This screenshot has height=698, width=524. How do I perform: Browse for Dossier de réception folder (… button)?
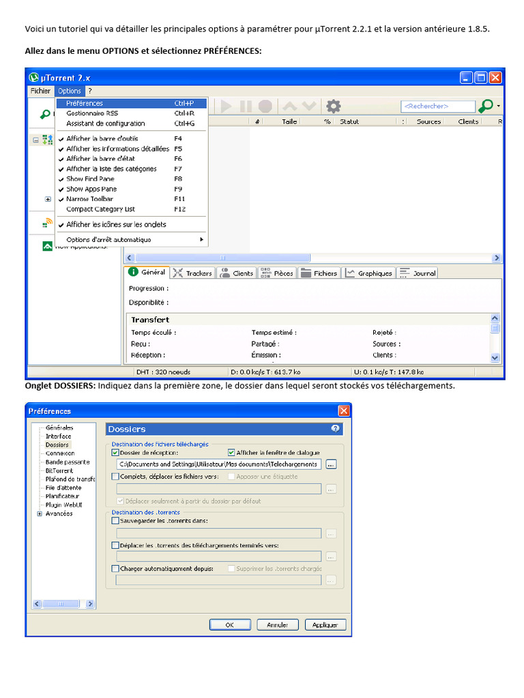coord(331,464)
